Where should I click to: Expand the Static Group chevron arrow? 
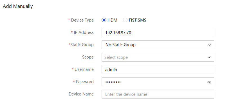[x=209, y=45]
